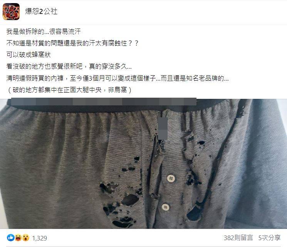This screenshot has height=249, width=287.
Task: Click the blue Like reaction icon
Action: coord(11,238)
